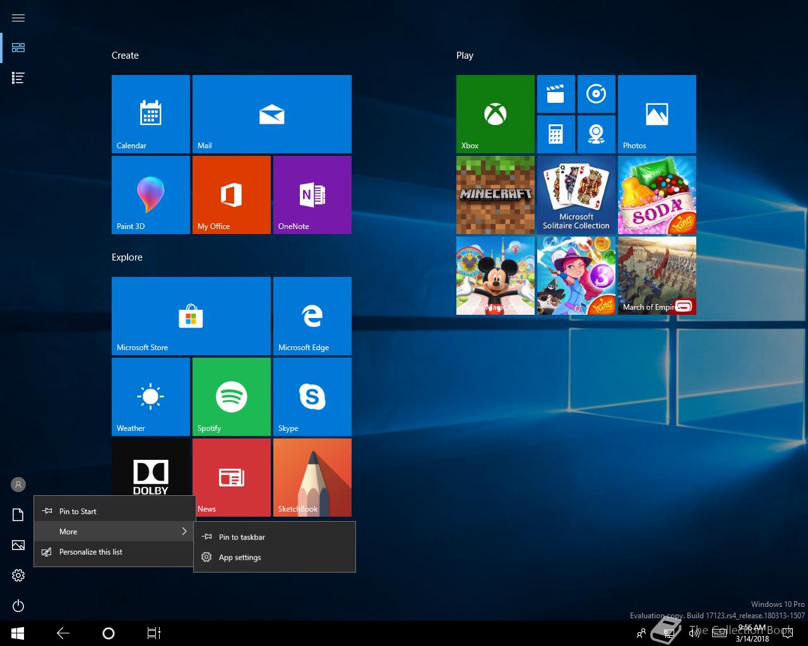Open clock showing 9:56 AM

[752, 633]
